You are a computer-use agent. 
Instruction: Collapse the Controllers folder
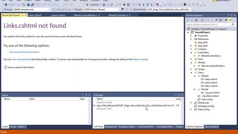191,52
